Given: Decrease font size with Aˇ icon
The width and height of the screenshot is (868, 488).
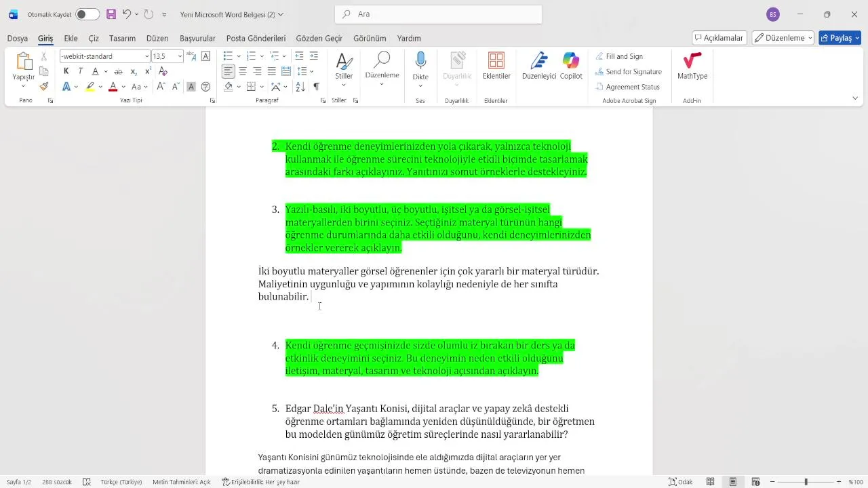Looking at the screenshot, I should [x=176, y=87].
